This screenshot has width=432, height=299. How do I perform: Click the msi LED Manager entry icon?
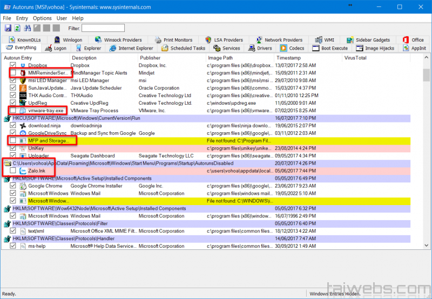pos(23,80)
